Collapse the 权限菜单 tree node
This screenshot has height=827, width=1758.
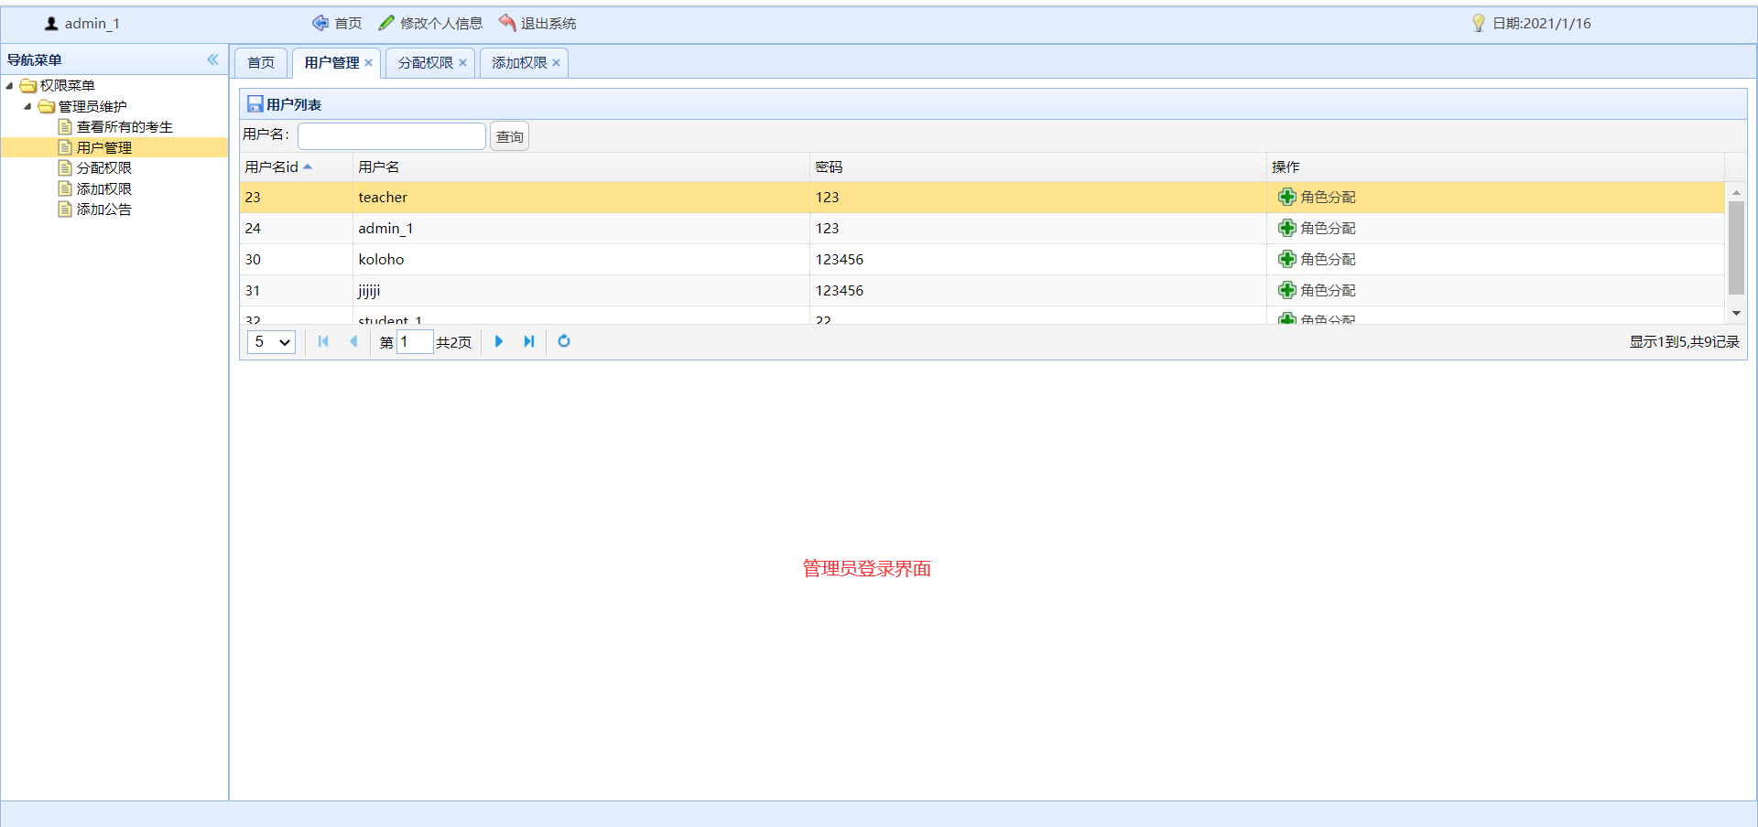pos(9,86)
